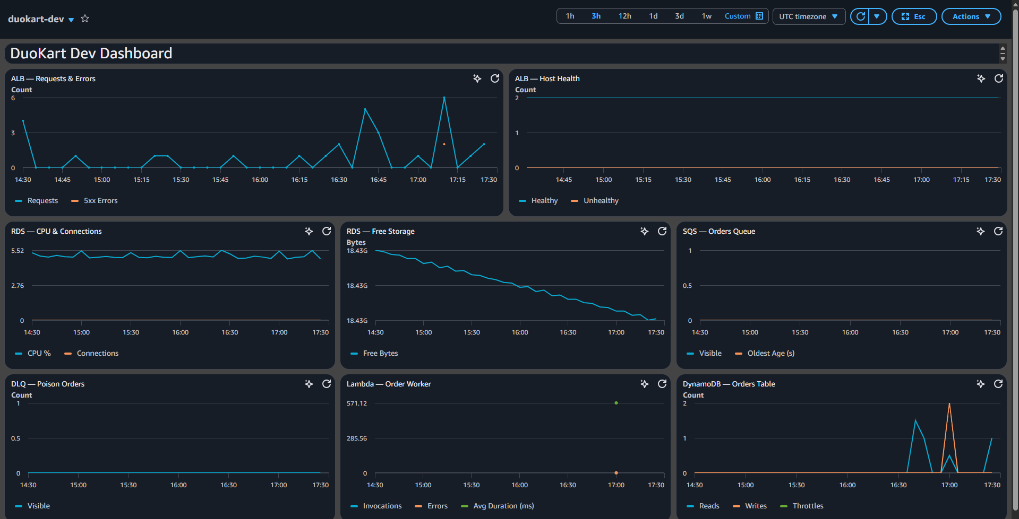Toggle the Oldest Age (s) legend series
Viewport: 1019px width, 519px height.
click(x=765, y=353)
